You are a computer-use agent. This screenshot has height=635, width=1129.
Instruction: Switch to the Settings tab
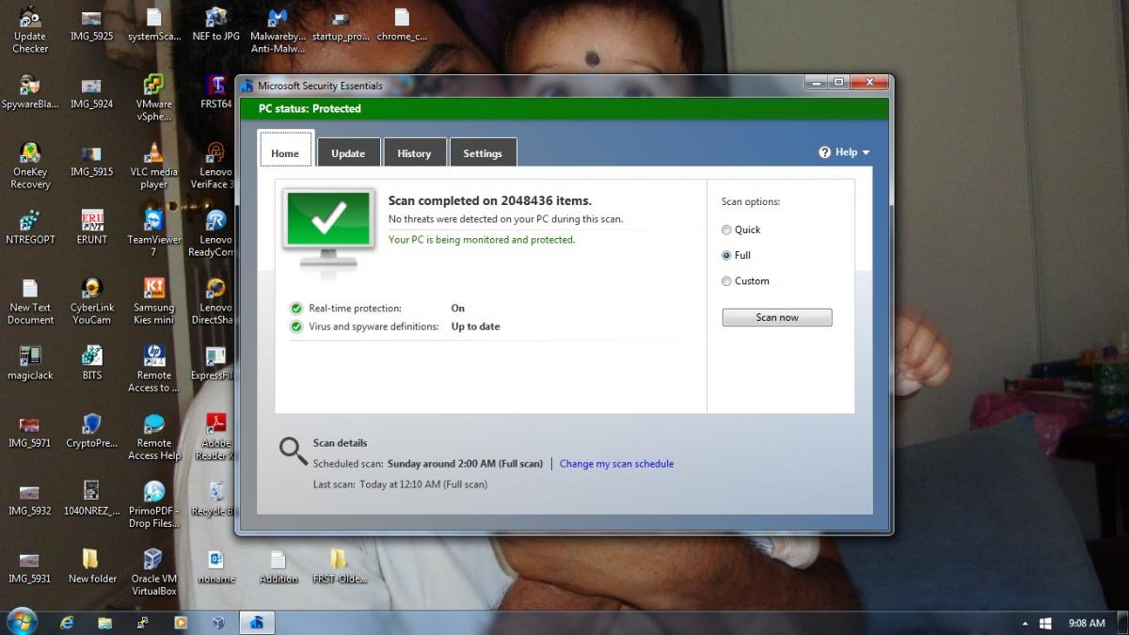pos(483,152)
